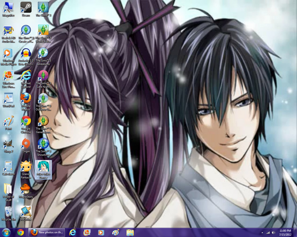This screenshot has width=297, height=237.
Task: Open the Windows Start menu
Action: [6, 232]
